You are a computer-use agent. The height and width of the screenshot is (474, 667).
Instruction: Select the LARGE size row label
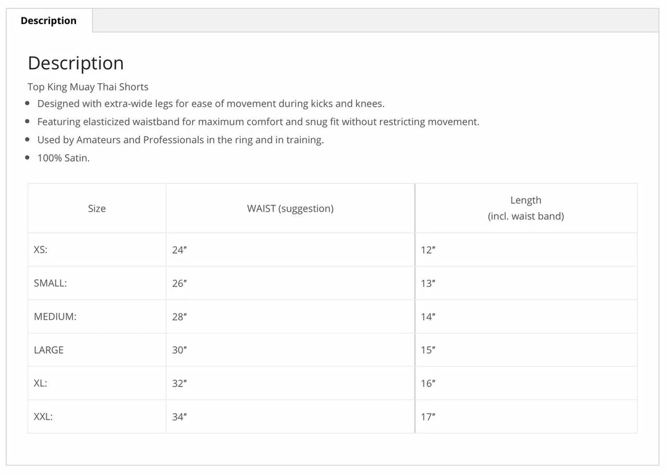click(49, 350)
